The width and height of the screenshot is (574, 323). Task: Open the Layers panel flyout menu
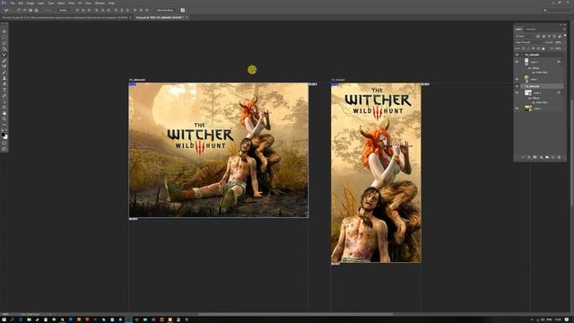coord(564,29)
